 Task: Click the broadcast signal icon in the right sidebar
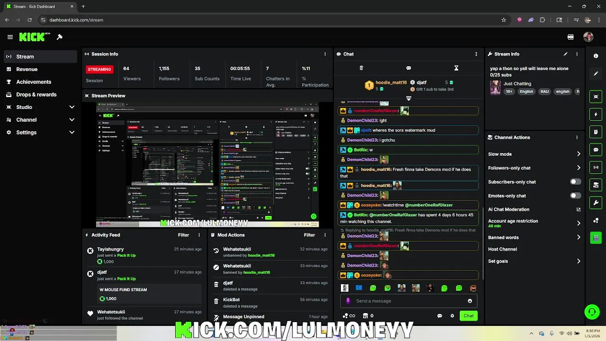pyautogui.click(x=596, y=167)
